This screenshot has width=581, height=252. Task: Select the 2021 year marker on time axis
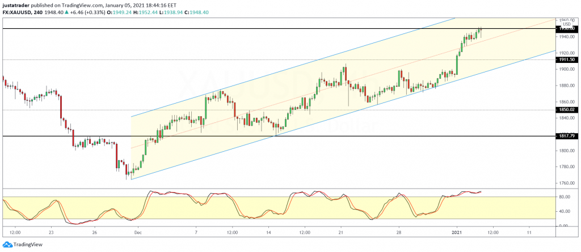[458, 232]
